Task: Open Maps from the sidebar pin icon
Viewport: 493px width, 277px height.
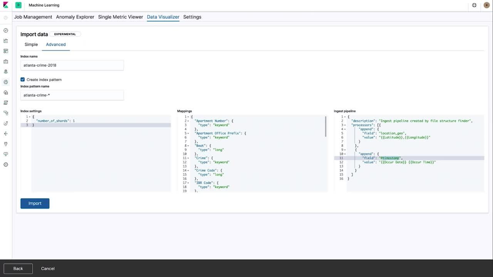Action: [x=6, y=72]
